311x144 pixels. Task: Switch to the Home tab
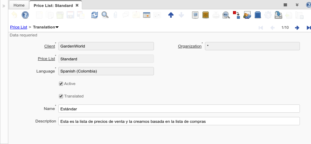19,5
